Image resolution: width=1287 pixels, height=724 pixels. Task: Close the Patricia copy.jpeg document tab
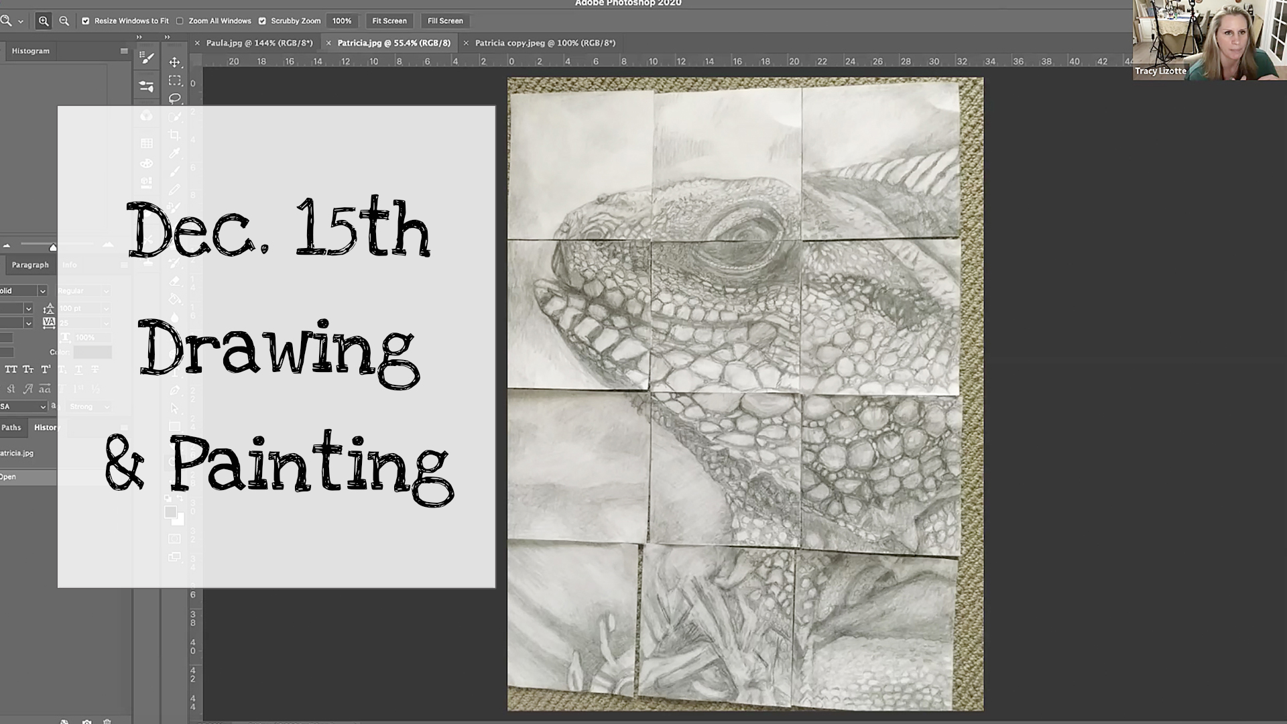coord(466,43)
